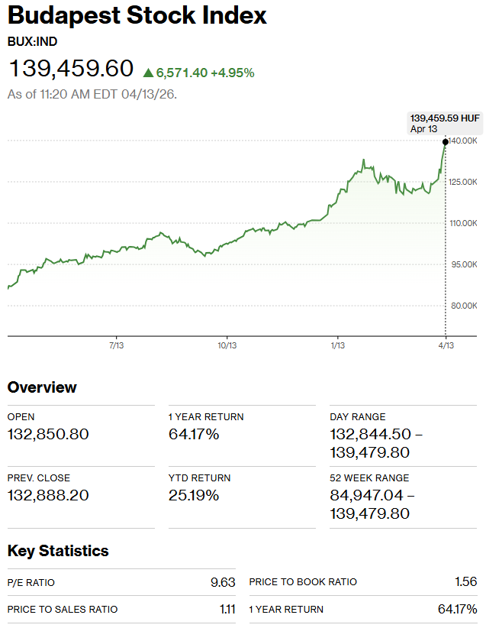Click the YTD RETURN value 25.19%
This screenshot has width=486, height=628.
[x=194, y=496]
